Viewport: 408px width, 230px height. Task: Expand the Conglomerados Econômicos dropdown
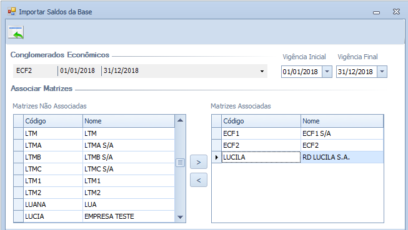pyautogui.click(x=262, y=71)
